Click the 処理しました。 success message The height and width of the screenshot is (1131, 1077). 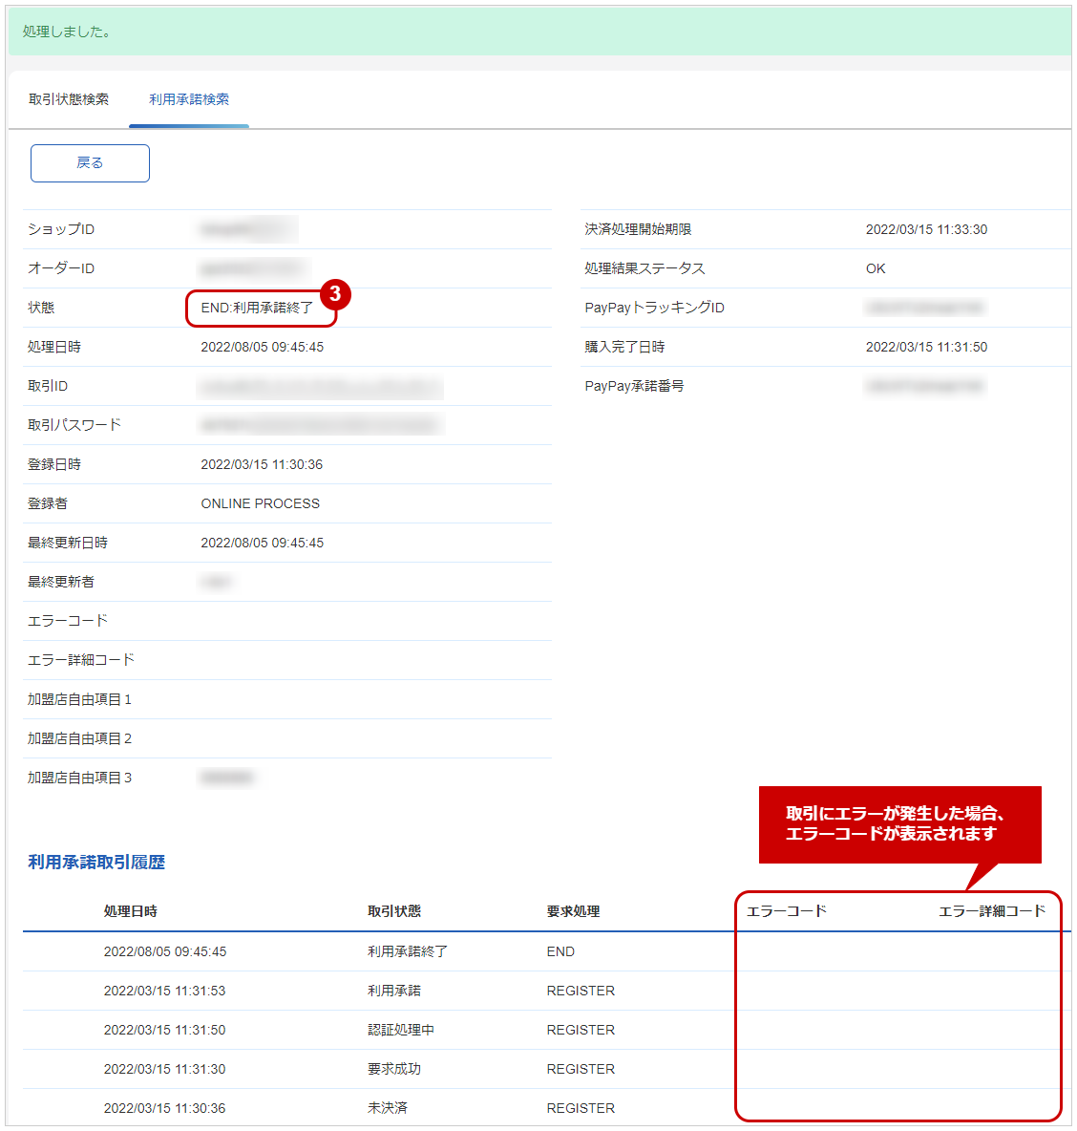[67, 32]
